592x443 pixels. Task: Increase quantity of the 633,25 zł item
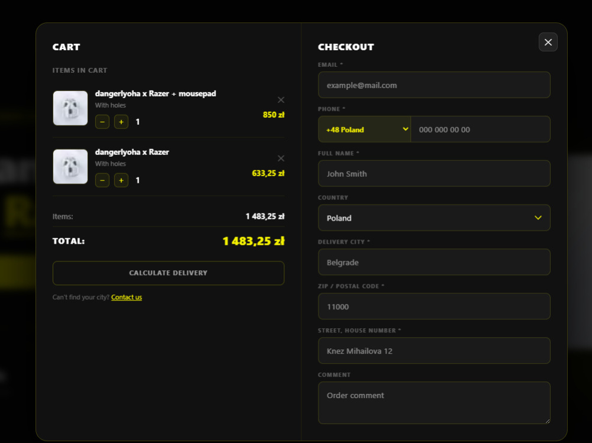pos(121,180)
